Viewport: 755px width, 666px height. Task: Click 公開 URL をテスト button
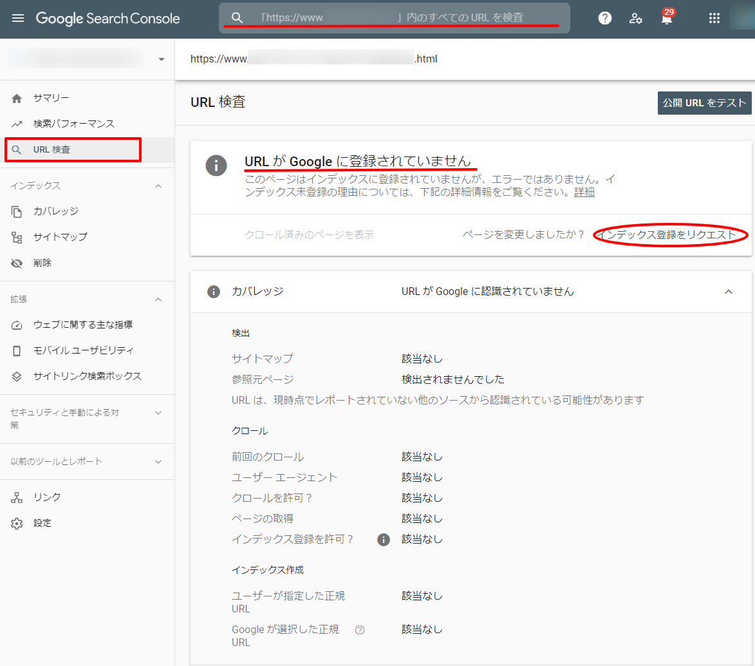(704, 102)
